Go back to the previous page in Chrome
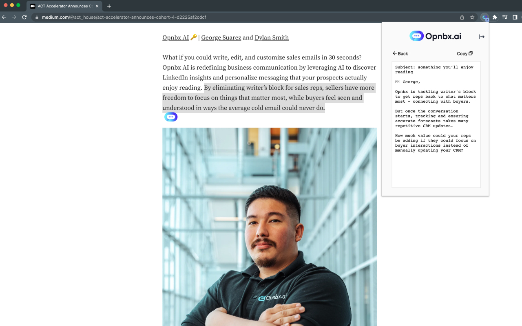This screenshot has height=326, width=522. tap(4, 17)
